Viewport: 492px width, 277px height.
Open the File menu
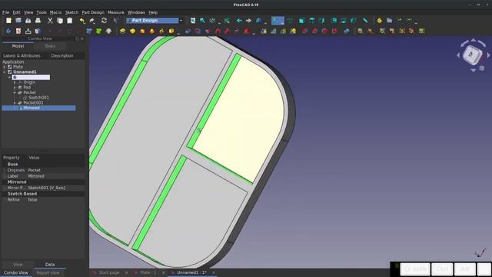pos(5,12)
